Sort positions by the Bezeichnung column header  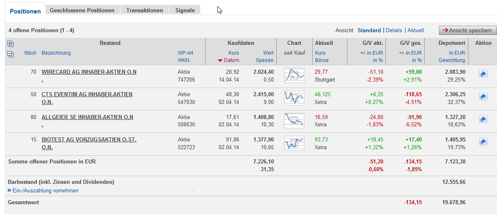point(56,53)
